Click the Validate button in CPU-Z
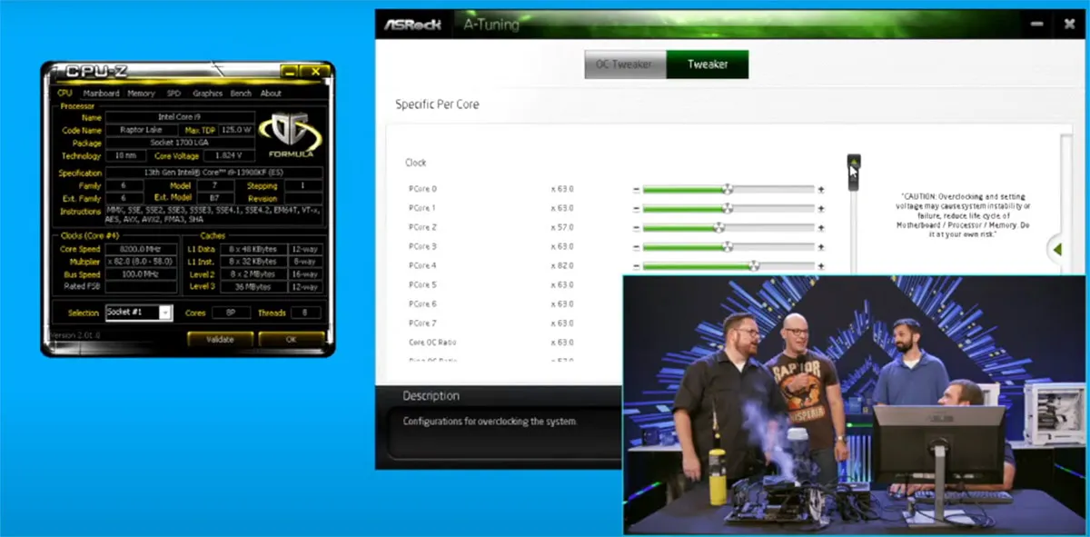This screenshot has height=537, width=1090. coord(220,340)
